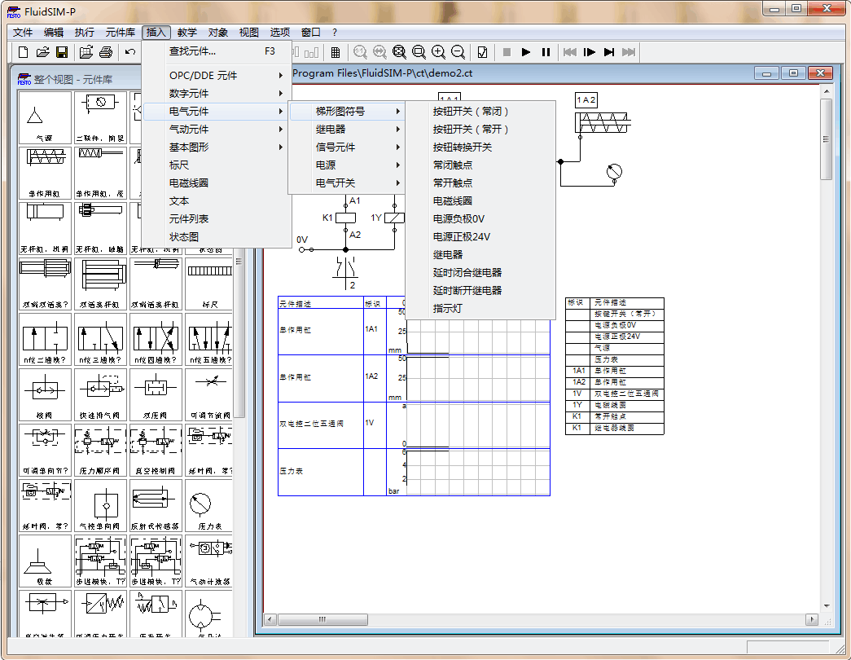This screenshot has width=851, height=660.
Task: Click the zoom 1:1 magnifier icon
Action: [x=360, y=52]
